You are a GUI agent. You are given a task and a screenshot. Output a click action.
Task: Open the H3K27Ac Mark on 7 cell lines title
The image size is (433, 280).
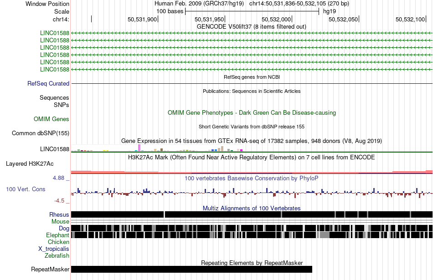point(252,157)
